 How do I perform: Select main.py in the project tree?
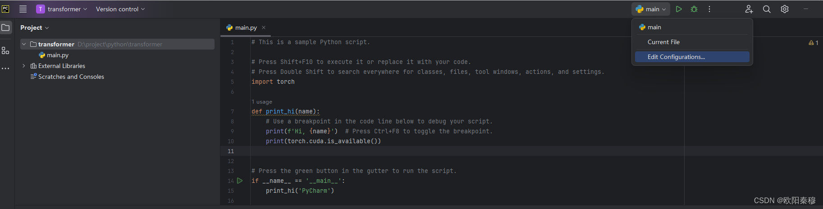(x=58, y=55)
